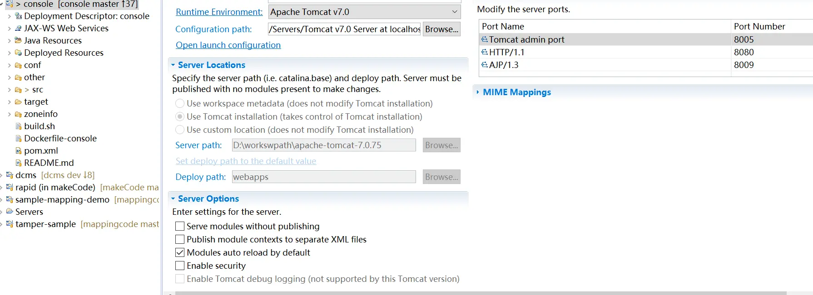The image size is (813, 295).
Task: Click the Deploy path text field
Action: tap(324, 177)
